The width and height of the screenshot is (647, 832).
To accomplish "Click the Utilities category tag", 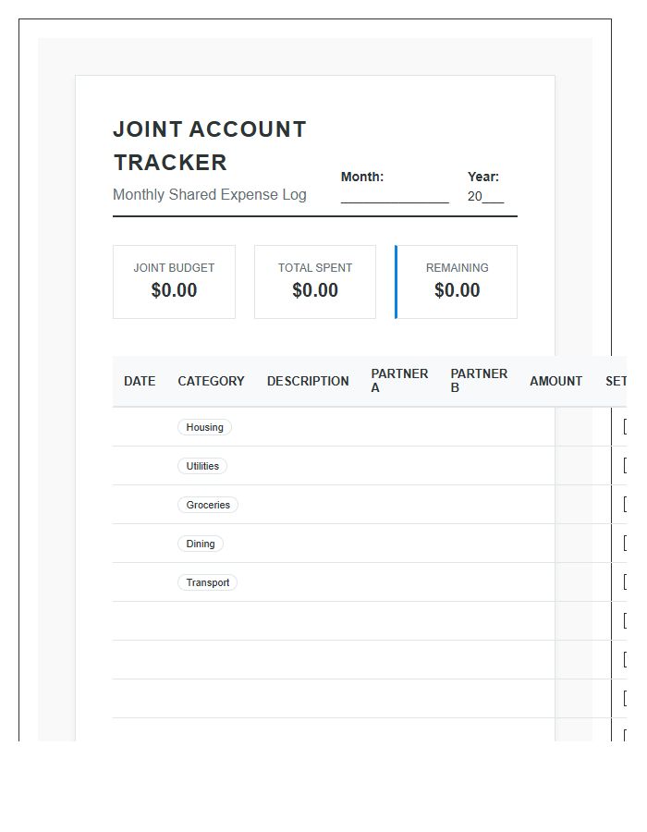I will (202, 466).
